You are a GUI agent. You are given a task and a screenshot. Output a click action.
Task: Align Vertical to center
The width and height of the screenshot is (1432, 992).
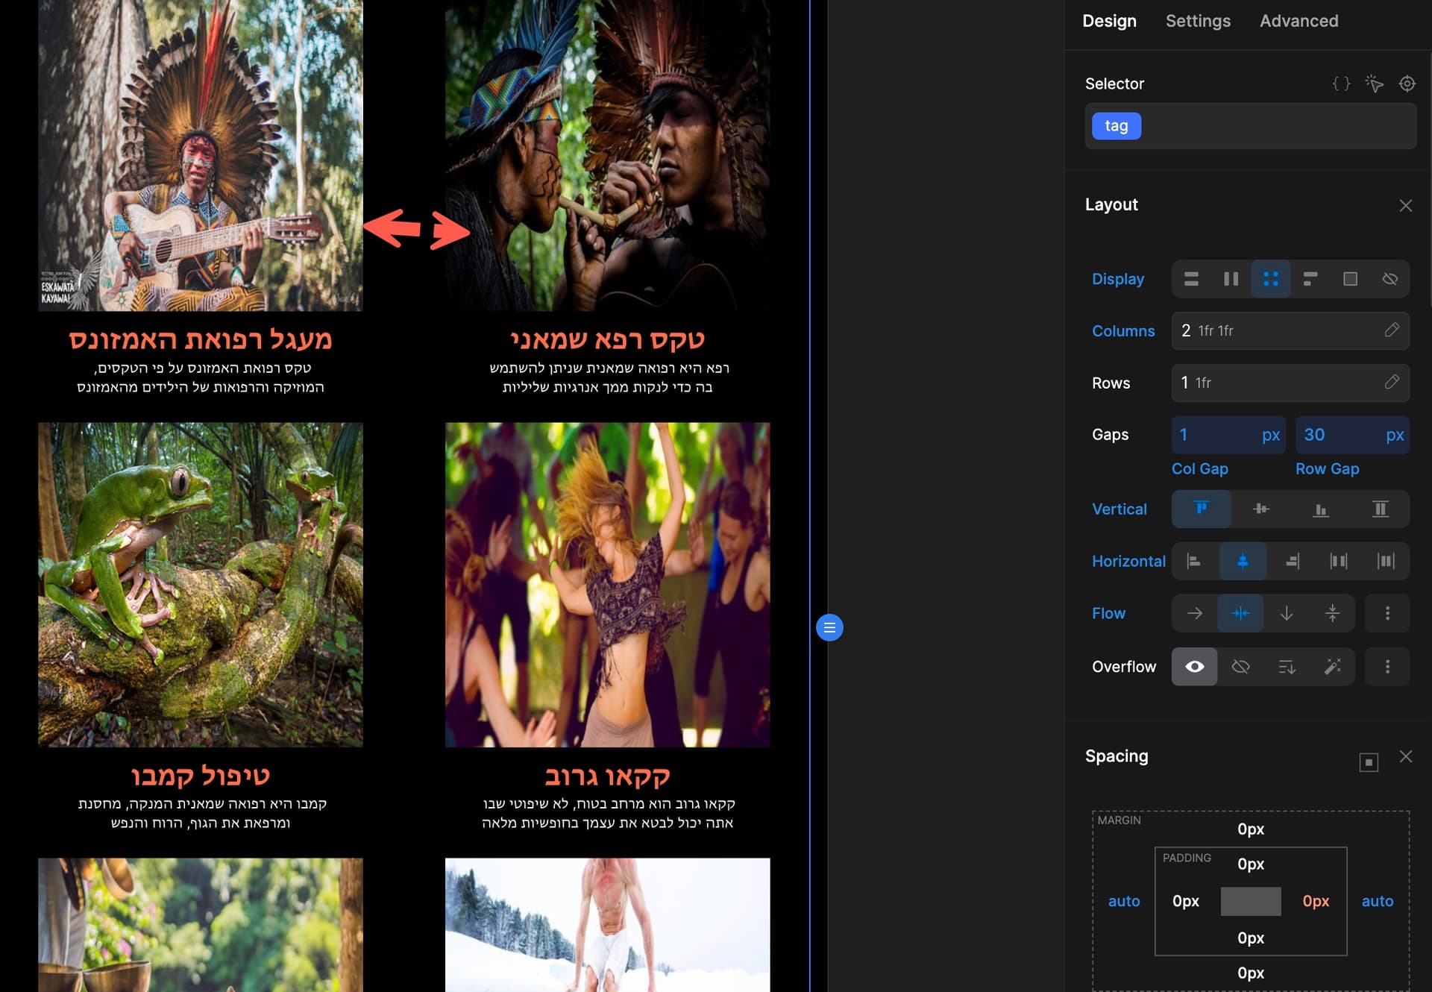(x=1261, y=509)
